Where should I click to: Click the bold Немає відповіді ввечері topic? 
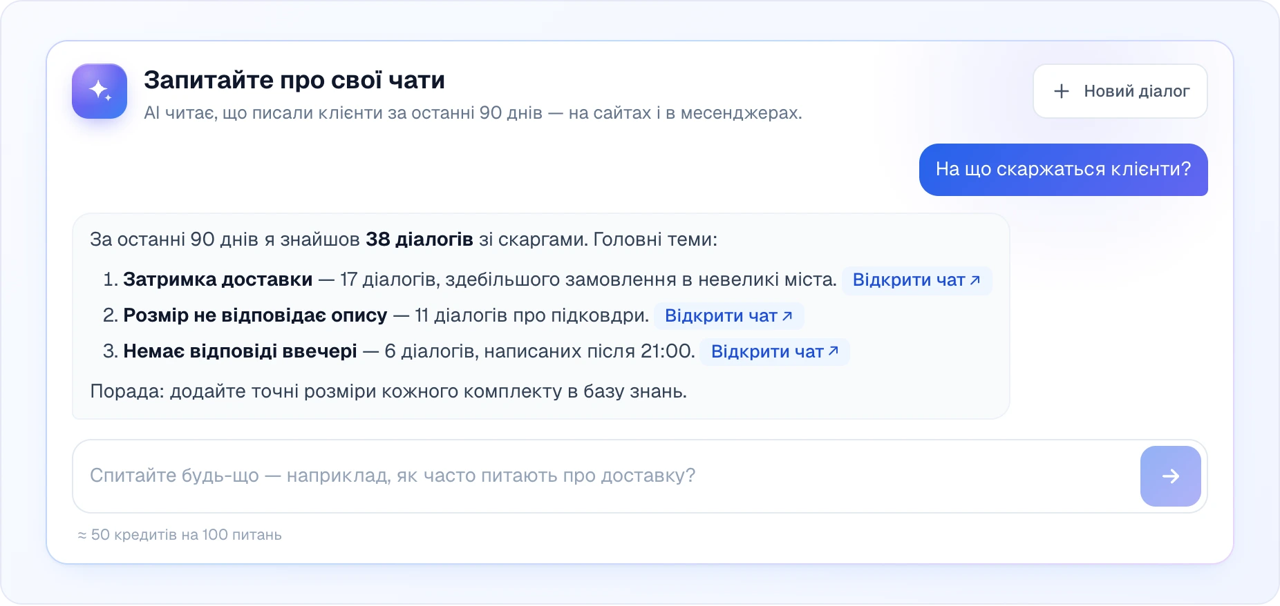pos(240,351)
